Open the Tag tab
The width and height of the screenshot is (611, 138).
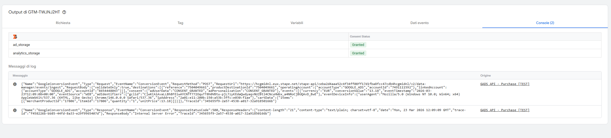[x=180, y=23]
